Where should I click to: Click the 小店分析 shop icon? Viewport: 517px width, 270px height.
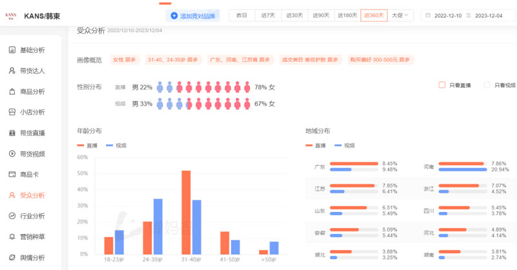[x=12, y=112]
